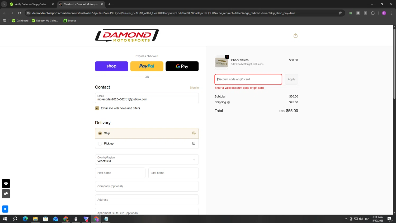Click the First name field

[x=120, y=173]
